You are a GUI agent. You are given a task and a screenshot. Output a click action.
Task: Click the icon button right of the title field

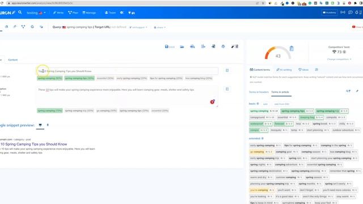click(227, 70)
